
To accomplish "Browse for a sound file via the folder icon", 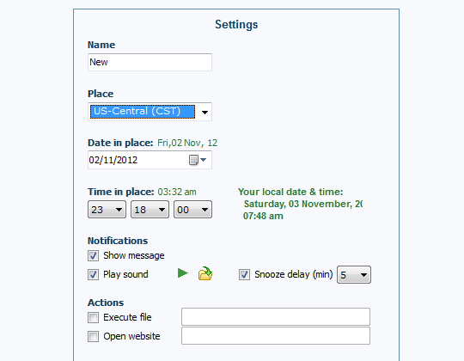I will coord(205,273).
